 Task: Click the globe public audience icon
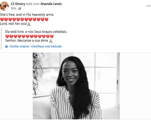(20, 9)
